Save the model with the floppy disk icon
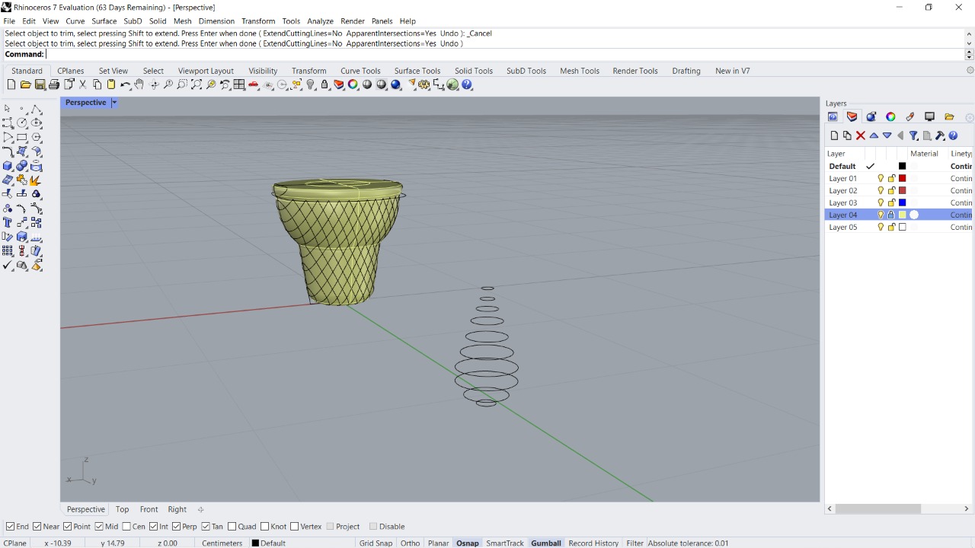This screenshot has height=548, width=975. click(x=40, y=84)
